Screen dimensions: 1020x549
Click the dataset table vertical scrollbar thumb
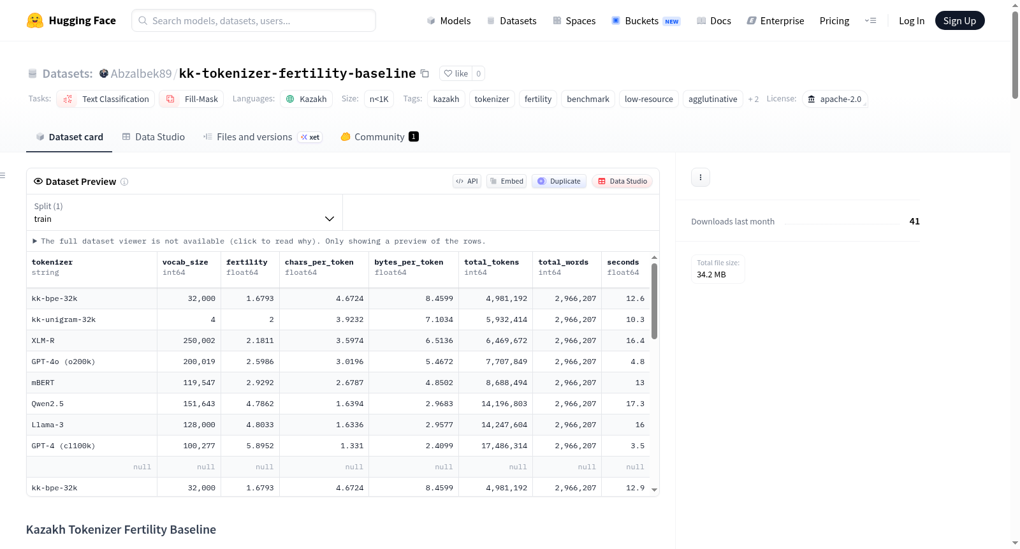point(654,301)
